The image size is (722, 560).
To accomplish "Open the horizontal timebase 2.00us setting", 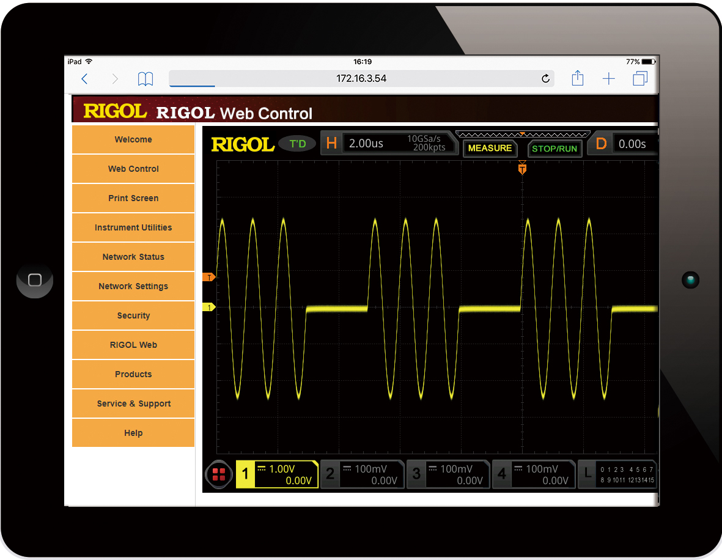I will coord(389,144).
